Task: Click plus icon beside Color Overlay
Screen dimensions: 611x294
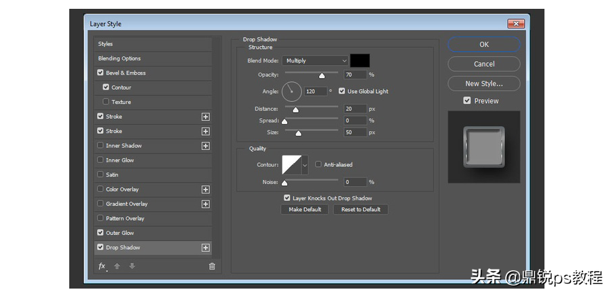Action: click(x=205, y=189)
